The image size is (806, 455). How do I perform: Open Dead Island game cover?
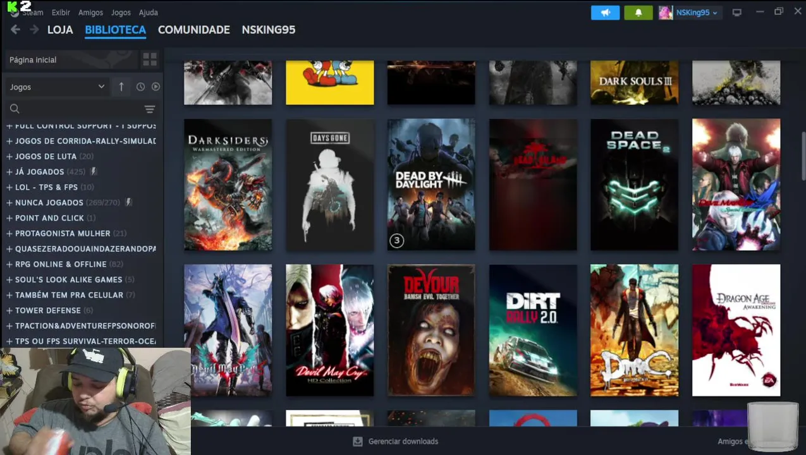(x=533, y=185)
